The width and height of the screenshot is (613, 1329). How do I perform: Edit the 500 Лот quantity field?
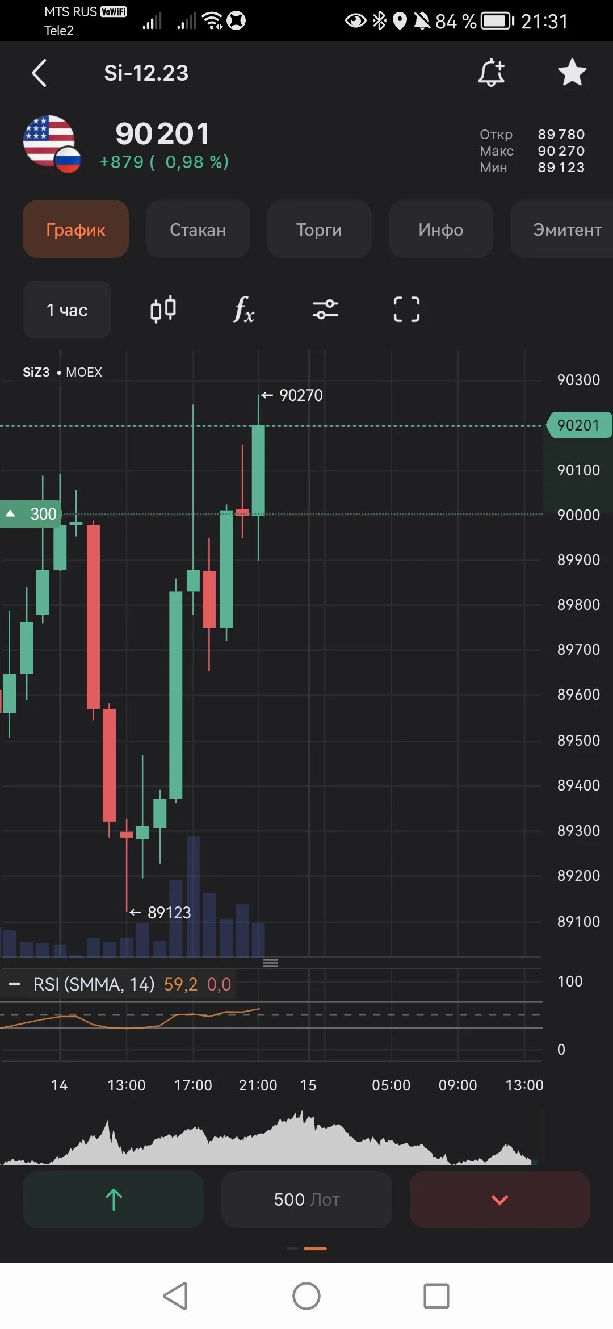[x=306, y=1200]
